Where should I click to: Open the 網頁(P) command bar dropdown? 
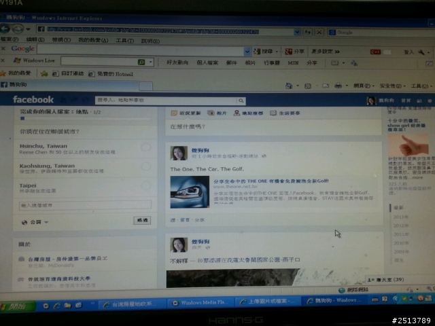point(364,86)
